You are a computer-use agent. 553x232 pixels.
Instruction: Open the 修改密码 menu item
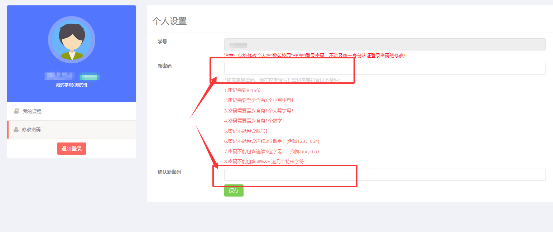(72, 130)
